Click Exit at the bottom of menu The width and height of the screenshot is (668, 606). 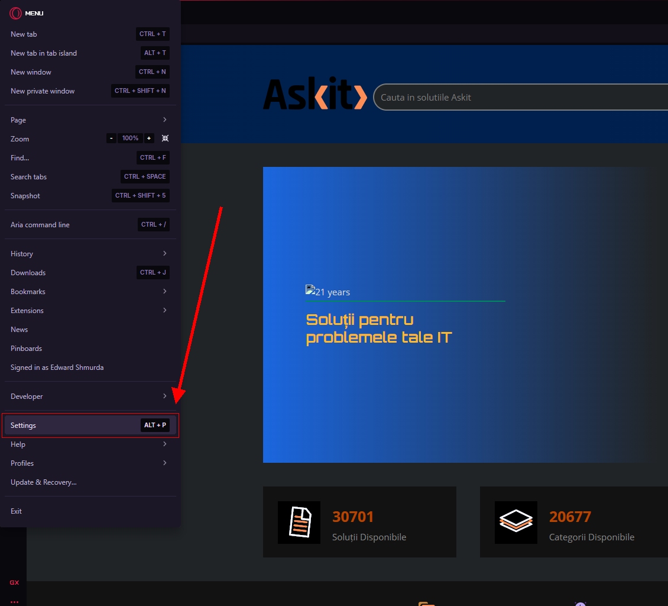17,511
